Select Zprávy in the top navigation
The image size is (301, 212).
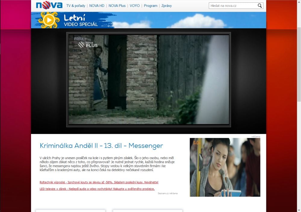[166, 6]
